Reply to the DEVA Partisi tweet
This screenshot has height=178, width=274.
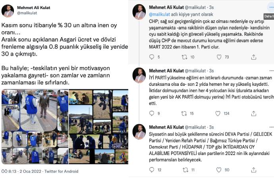(x=152, y=170)
